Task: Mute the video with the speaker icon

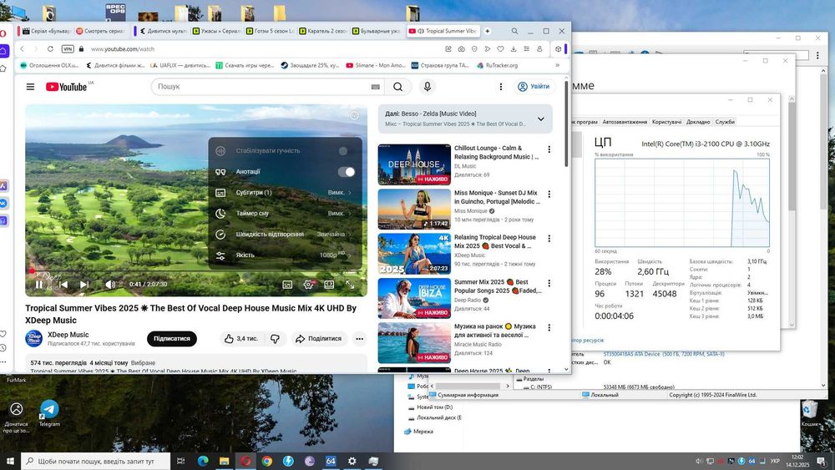Action: pos(109,284)
